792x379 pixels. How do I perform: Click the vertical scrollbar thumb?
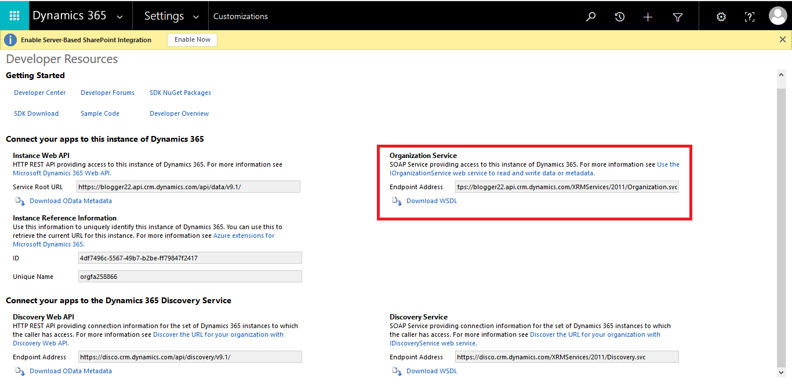coord(781,227)
